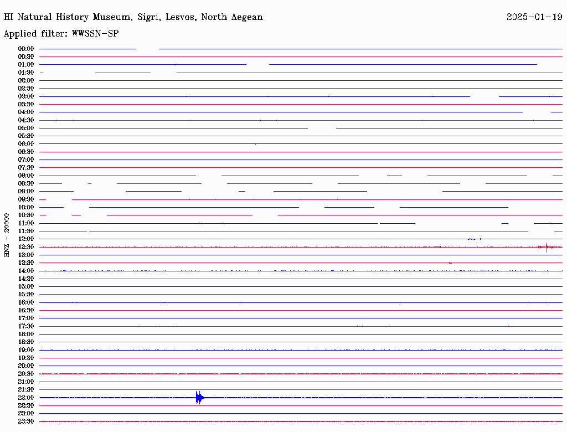Image resolution: width=567 pixels, height=432 pixels.
Task: Click the 20:30 time label
Action: (x=25, y=374)
